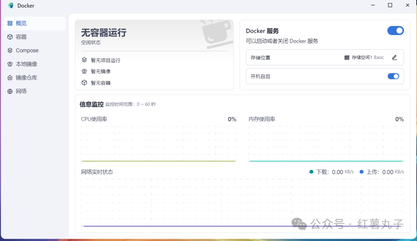Click the eye icon next to 暂无镜像
The image size is (417, 241).
click(x=84, y=71)
